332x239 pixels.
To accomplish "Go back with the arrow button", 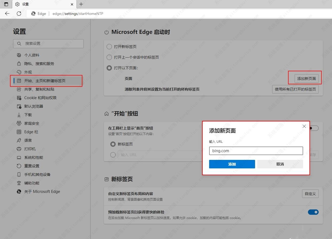I will pos(7,14).
